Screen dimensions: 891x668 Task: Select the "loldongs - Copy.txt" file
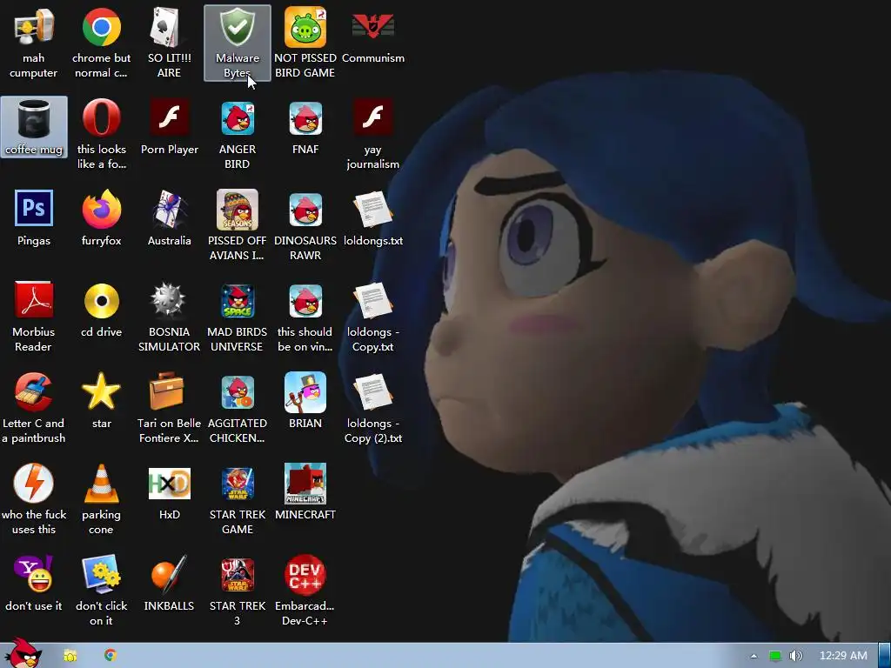[372, 317]
